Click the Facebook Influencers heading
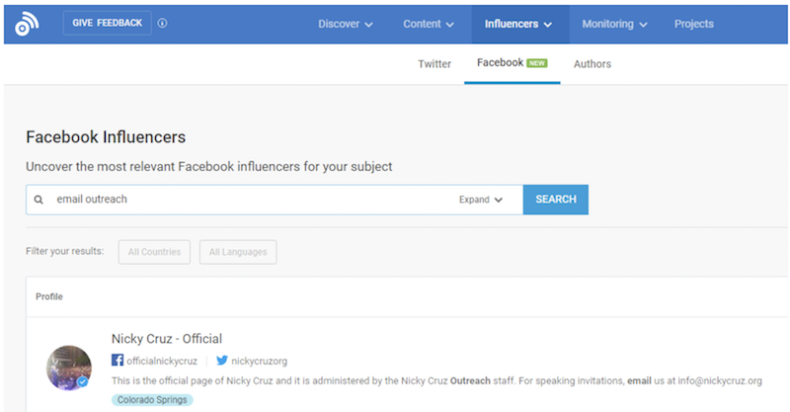The width and height of the screenshot is (790, 412). (106, 137)
